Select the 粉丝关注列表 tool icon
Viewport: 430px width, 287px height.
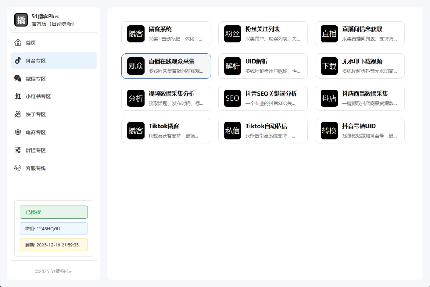[233, 33]
